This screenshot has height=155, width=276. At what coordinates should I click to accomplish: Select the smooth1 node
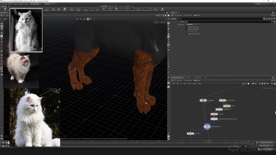tap(190, 134)
